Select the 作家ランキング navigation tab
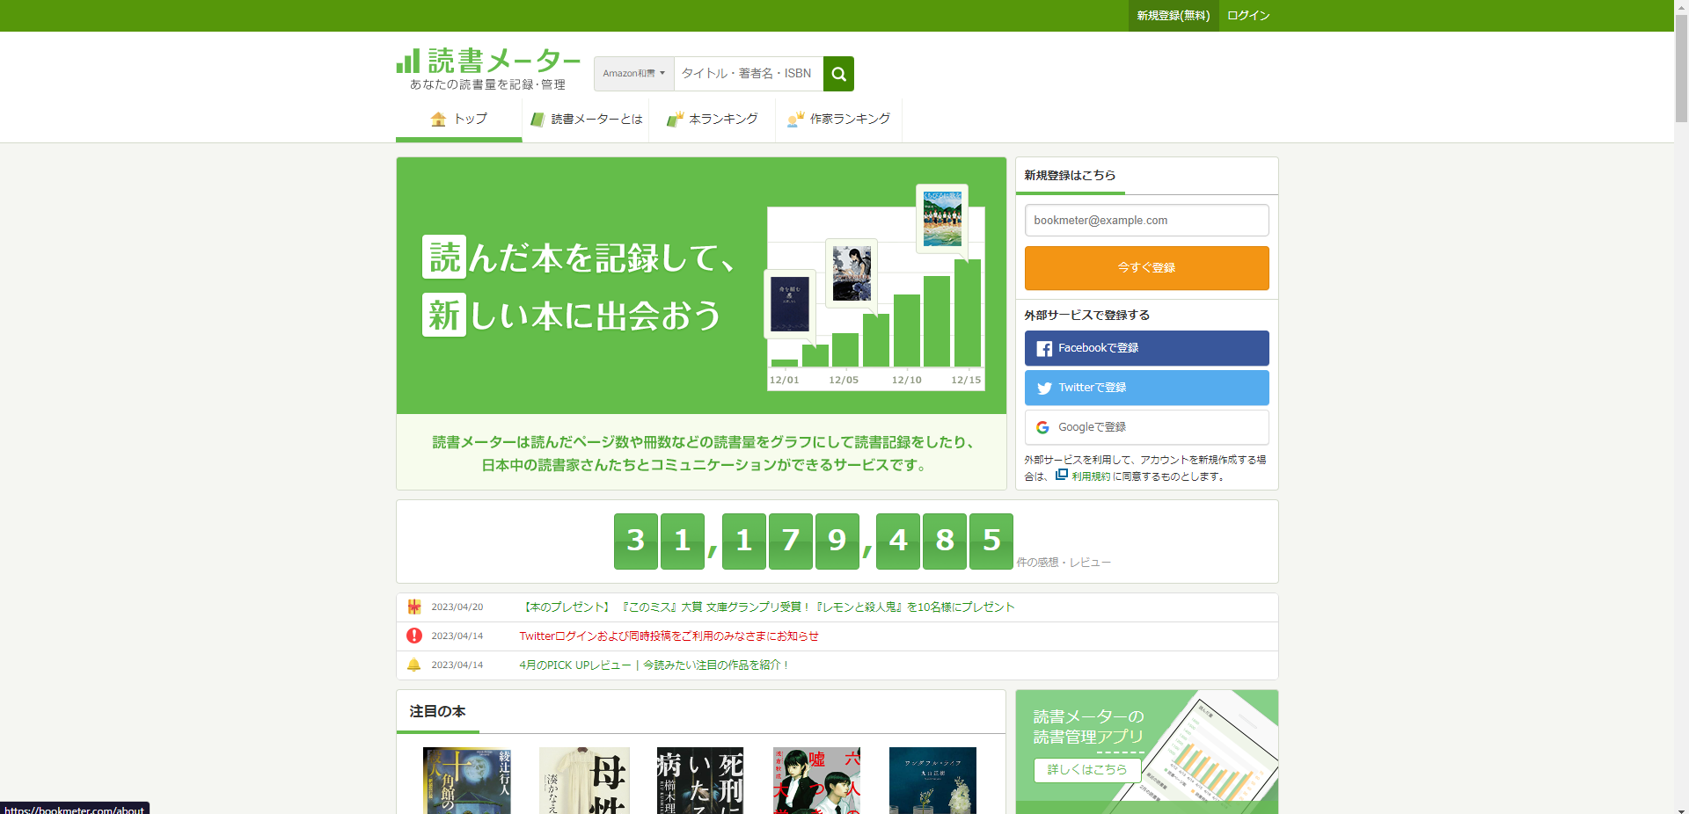 pos(839,120)
